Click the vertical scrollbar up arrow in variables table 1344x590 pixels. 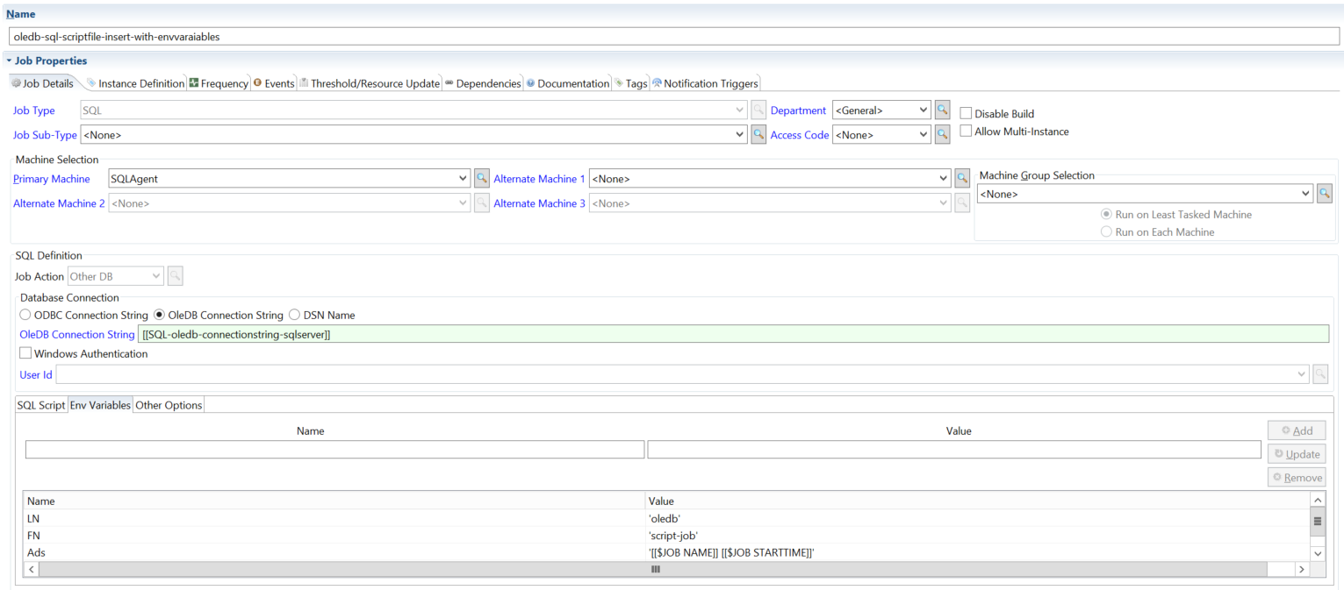click(x=1317, y=499)
